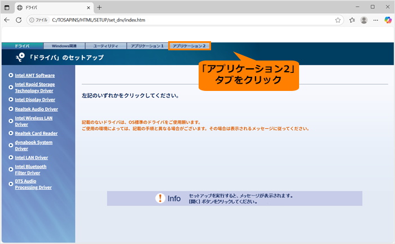The image size is (395, 244).
Task: Open the アプリケーション1 tab
Action: [147, 46]
